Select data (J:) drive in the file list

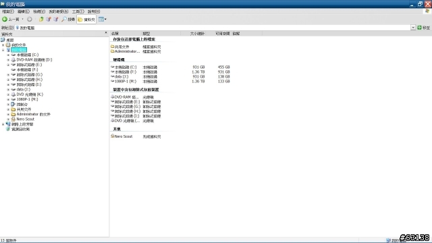[x=122, y=76]
